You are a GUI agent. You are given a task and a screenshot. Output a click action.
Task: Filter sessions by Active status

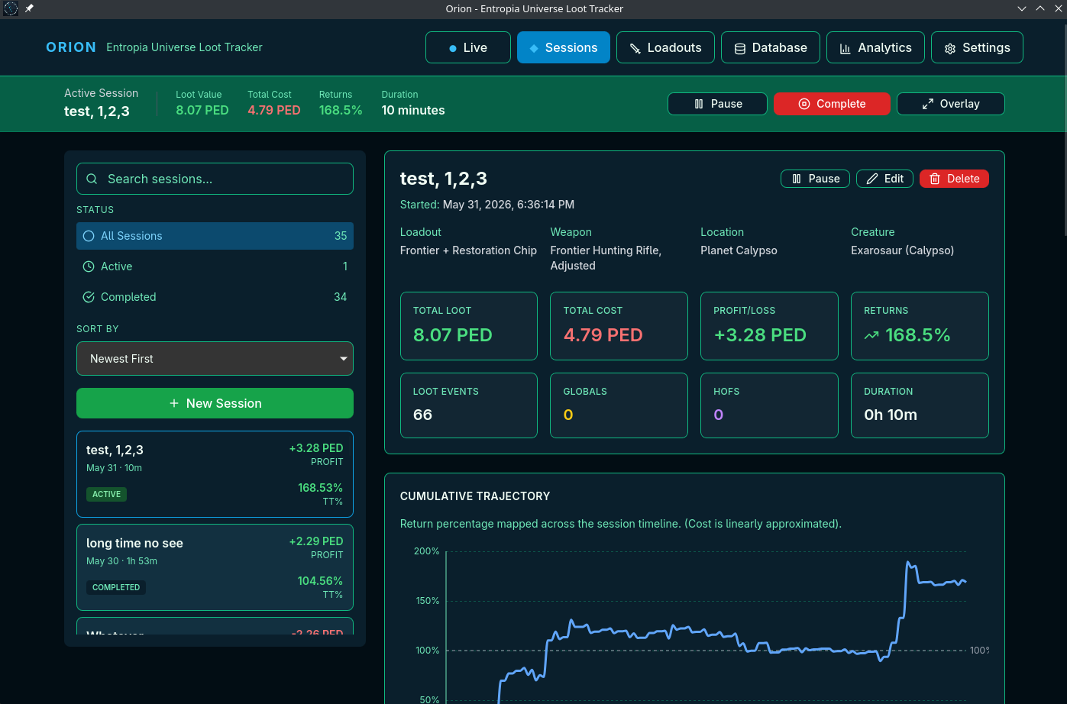tap(215, 266)
